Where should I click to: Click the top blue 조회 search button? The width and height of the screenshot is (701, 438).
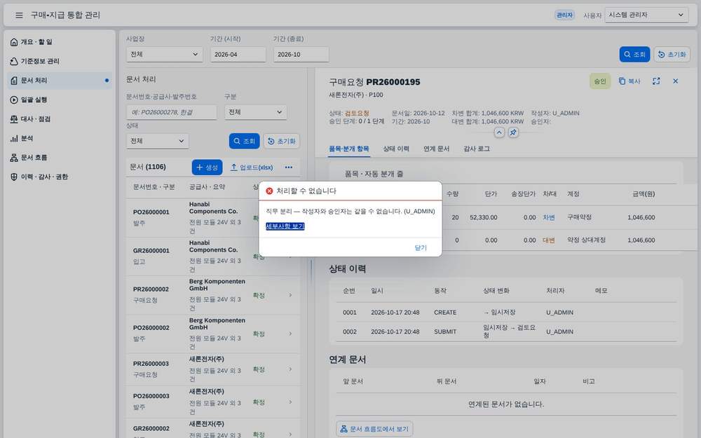(x=634, y=55)
